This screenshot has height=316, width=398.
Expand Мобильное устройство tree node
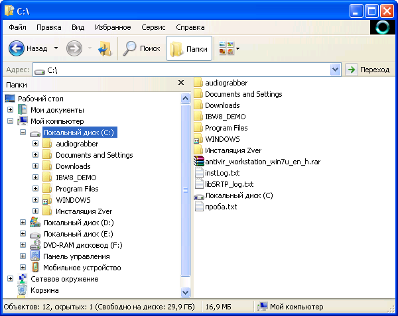point(23,267)
